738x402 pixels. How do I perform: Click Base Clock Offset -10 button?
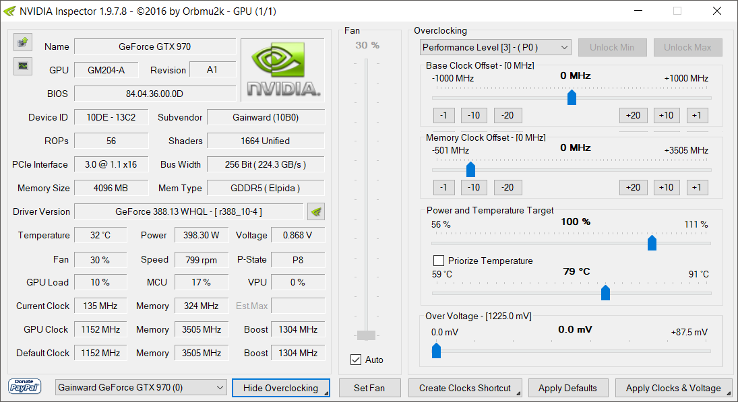pos(474,115)
